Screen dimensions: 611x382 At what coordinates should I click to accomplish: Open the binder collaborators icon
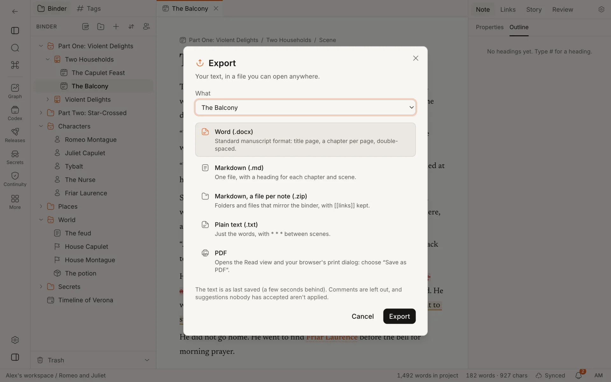coord(146,26)
